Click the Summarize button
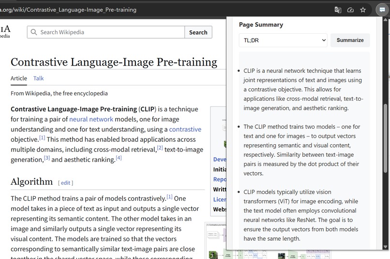This screenshot has width=390, height=259. click(350, 40)
